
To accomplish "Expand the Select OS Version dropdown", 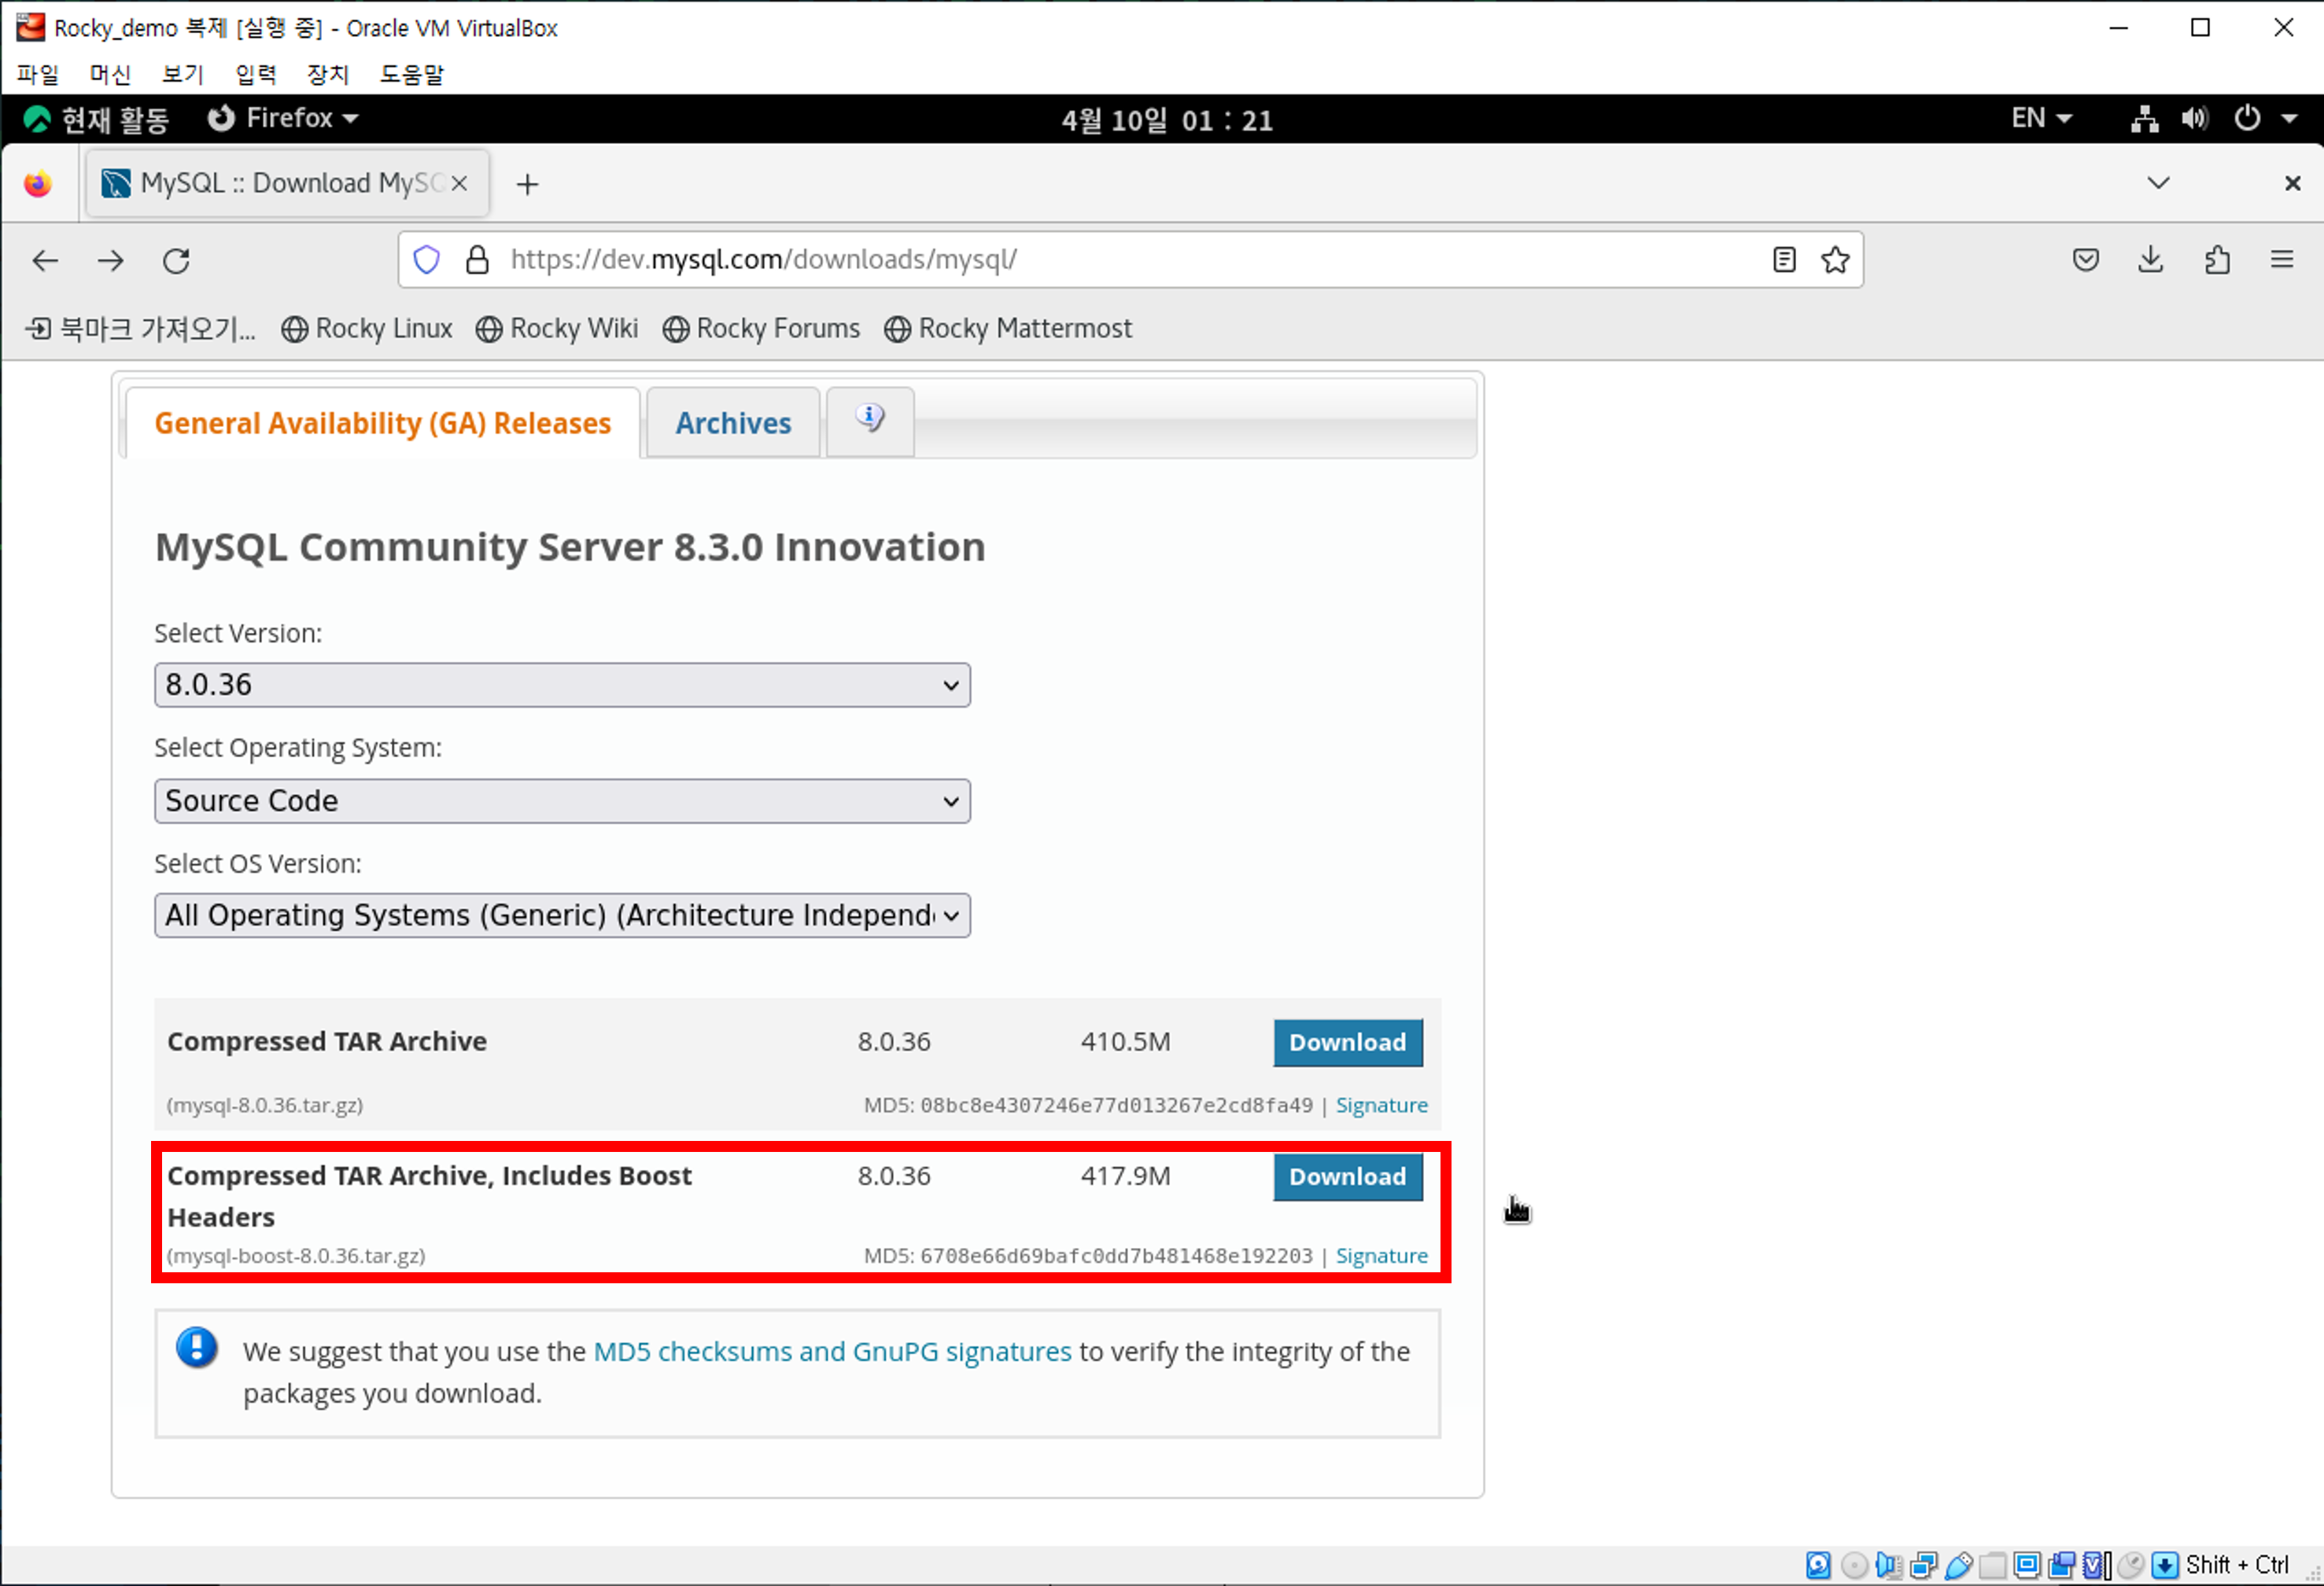I will point(562,914).
